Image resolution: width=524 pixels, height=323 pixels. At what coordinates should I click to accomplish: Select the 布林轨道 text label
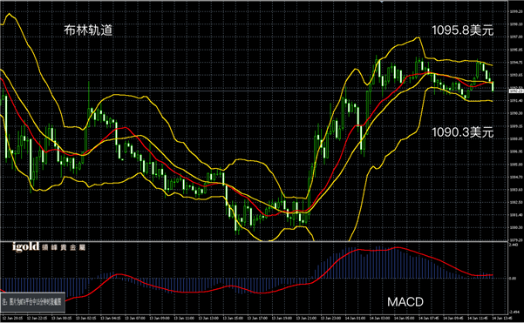[x=88, y=30]
